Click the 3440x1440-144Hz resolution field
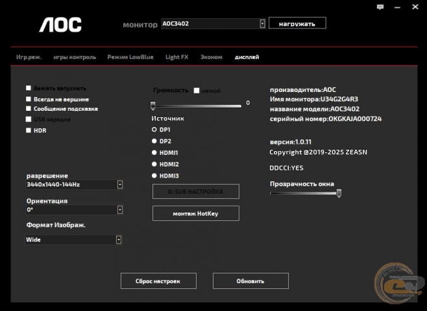Image resolution: width=427 pixels, height=311 pixels. tap(74, 184)
